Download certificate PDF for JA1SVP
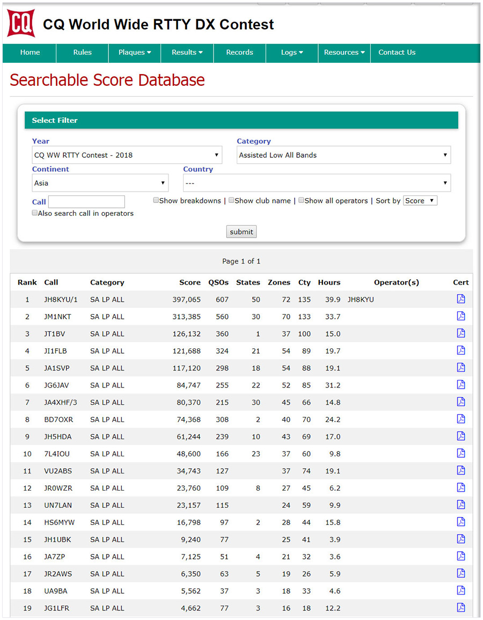The width and height of the screenshot is (483, 620). [x=460, y=368]
